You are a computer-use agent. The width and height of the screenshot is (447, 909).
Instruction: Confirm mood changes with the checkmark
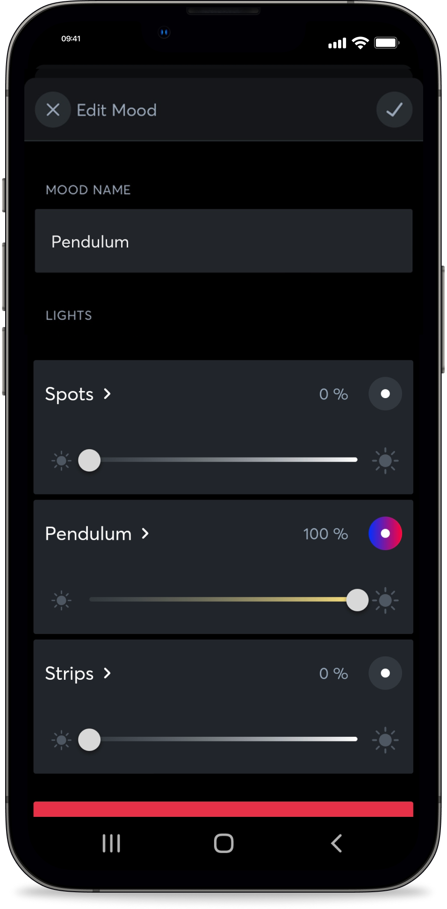pos(394,110)
